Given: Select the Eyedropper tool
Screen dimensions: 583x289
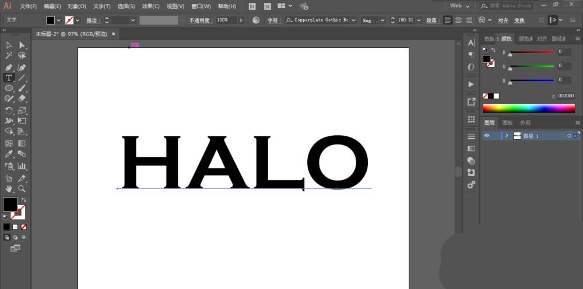Looking at the screenshot, I should [9, 154].
